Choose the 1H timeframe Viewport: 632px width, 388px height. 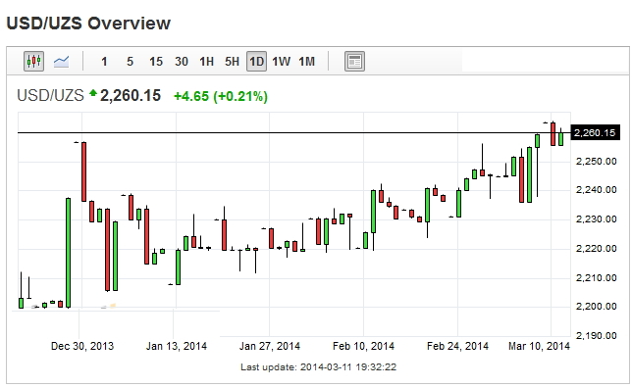click(x=206, y=62)
